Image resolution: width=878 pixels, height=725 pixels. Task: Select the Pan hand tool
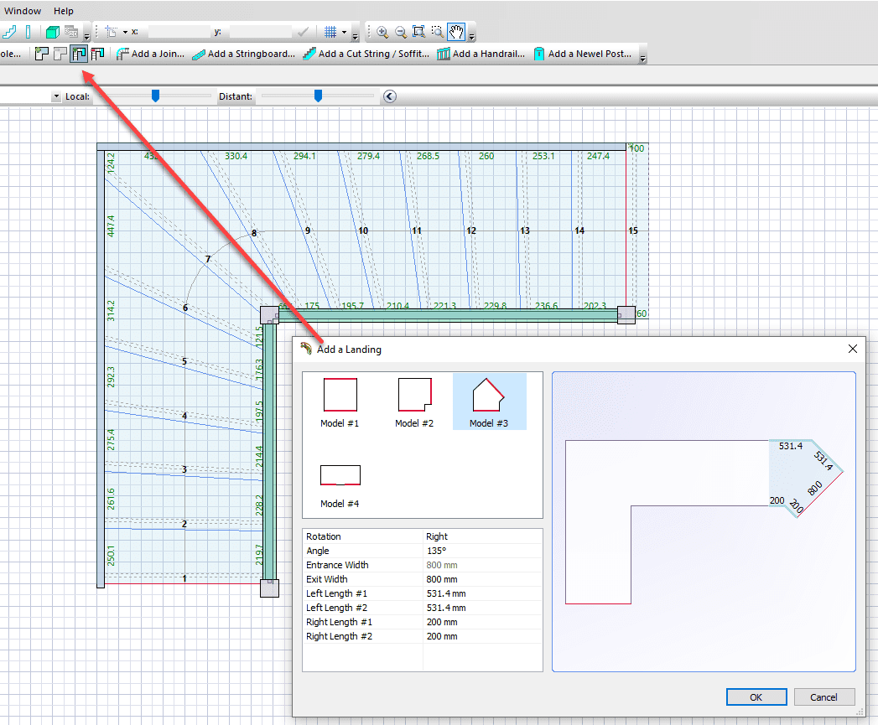point(456,32)
